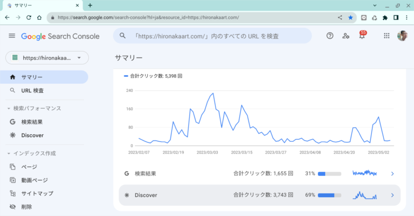Click the video page icon in sidebar
This screenshot has height=216, width=414.
click(x=12, y=180)
